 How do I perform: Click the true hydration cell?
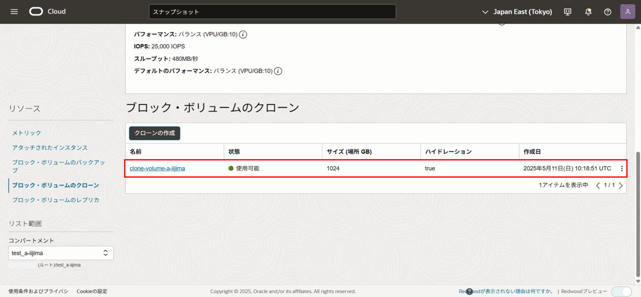430,168
